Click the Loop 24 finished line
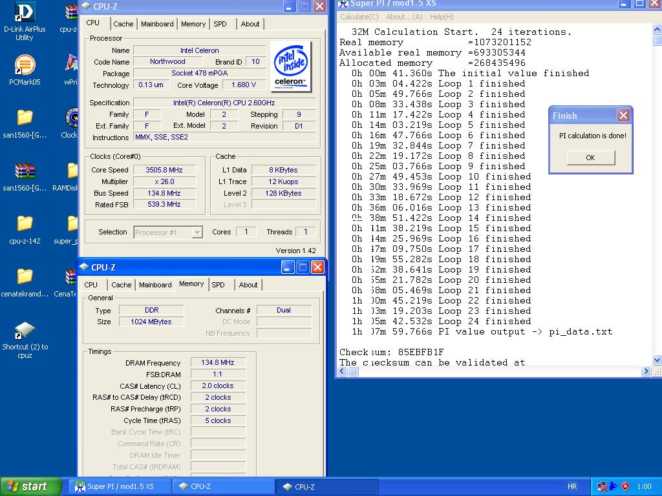 point(441,321)
